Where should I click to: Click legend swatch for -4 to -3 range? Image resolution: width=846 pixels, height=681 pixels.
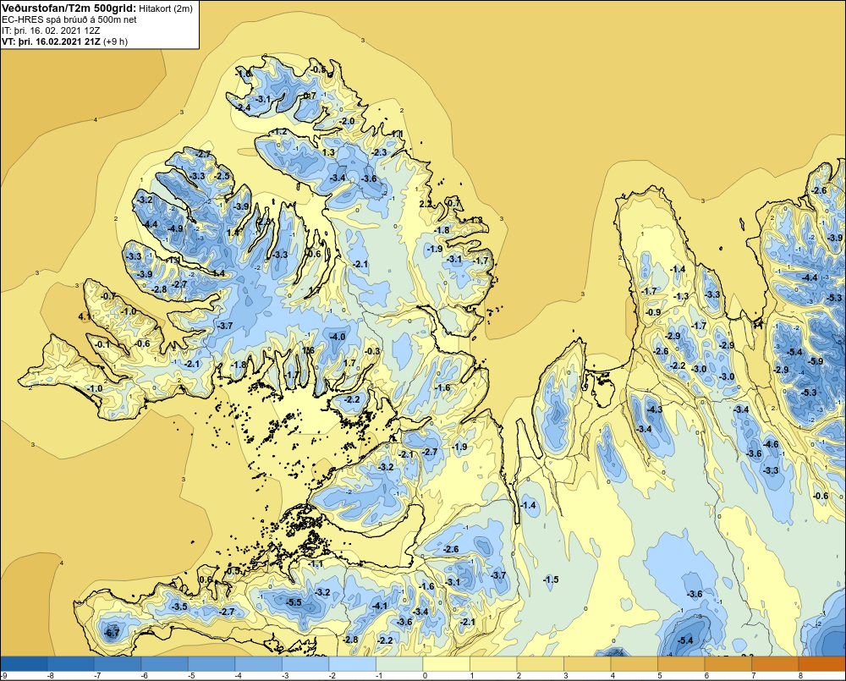pos(258,664)
